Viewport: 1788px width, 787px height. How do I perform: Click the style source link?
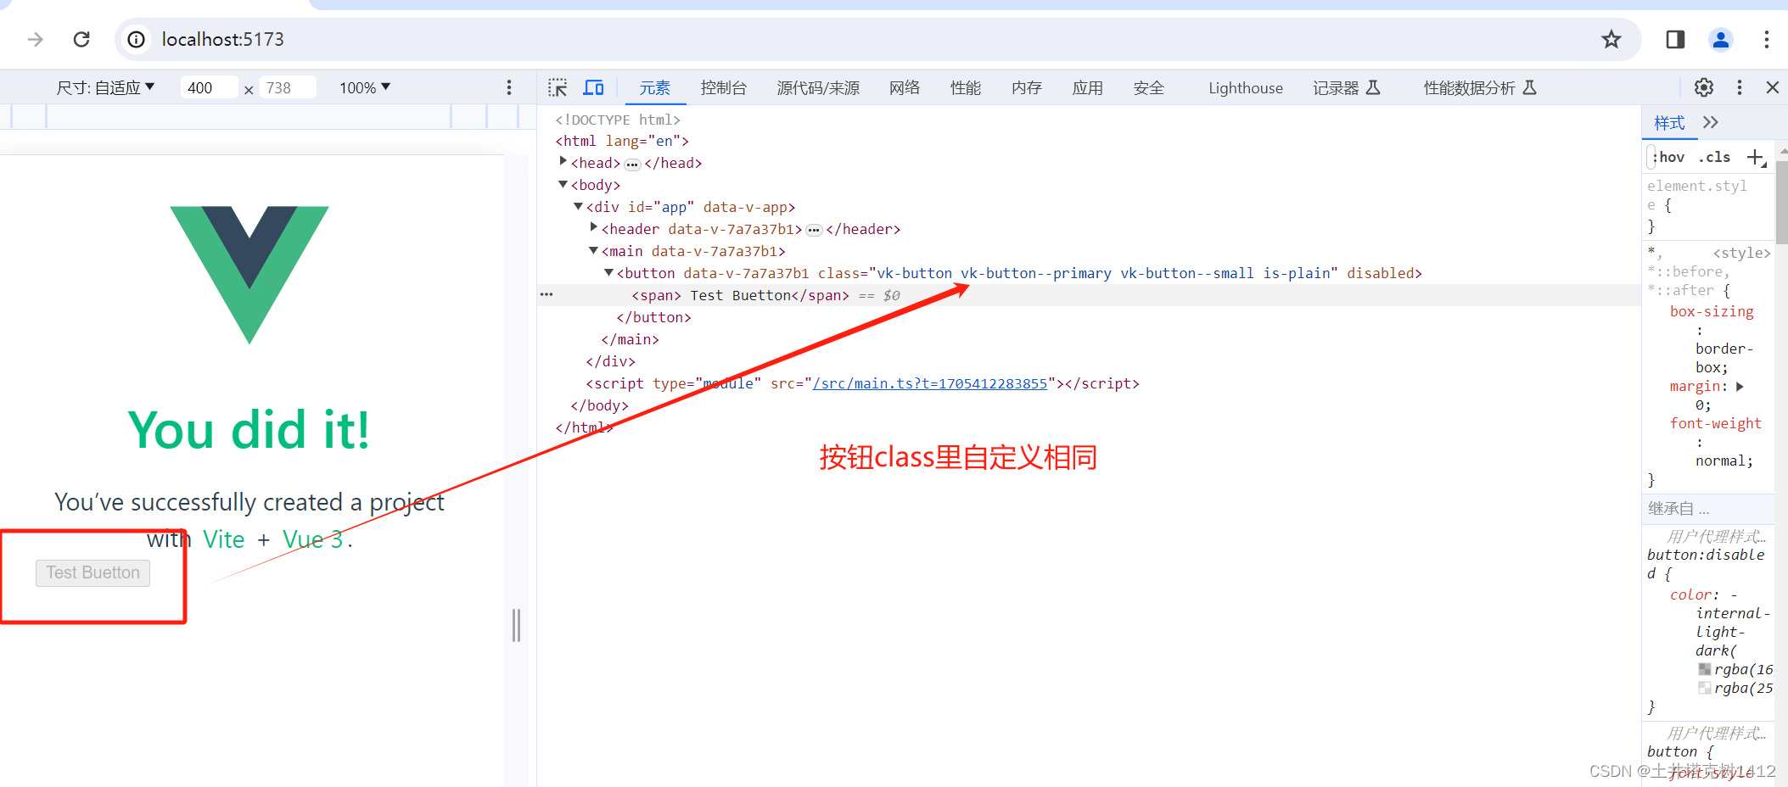click(1741, 253)
